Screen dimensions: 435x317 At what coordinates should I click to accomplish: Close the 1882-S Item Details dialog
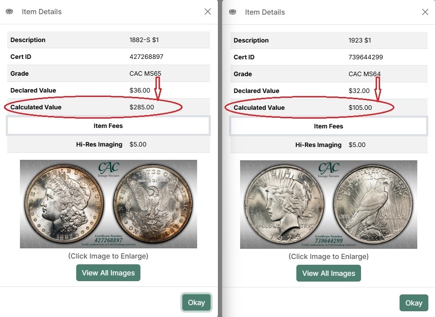coord(207,12)
